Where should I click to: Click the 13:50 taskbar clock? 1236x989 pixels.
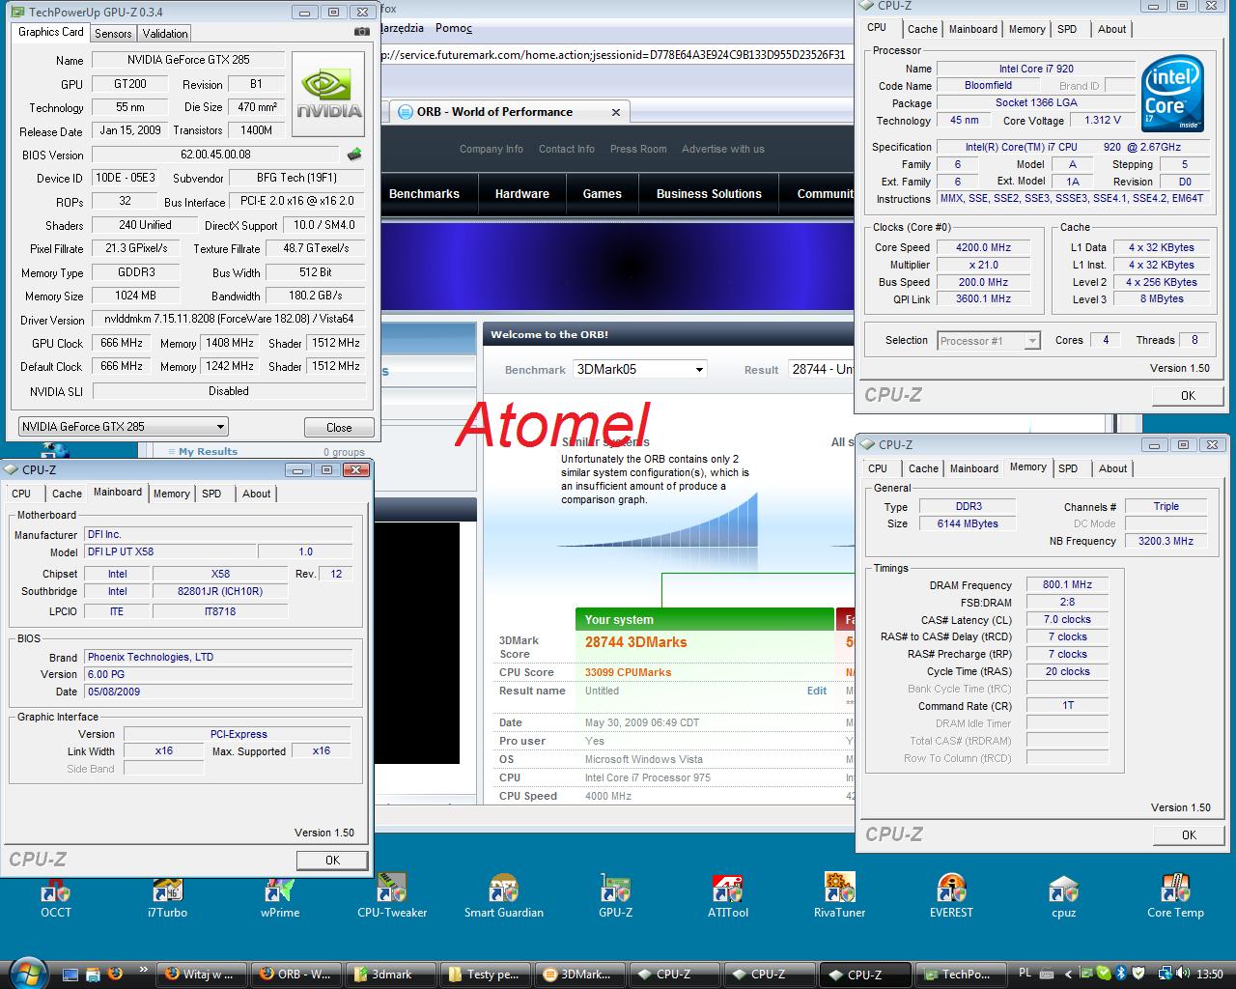1210,974
